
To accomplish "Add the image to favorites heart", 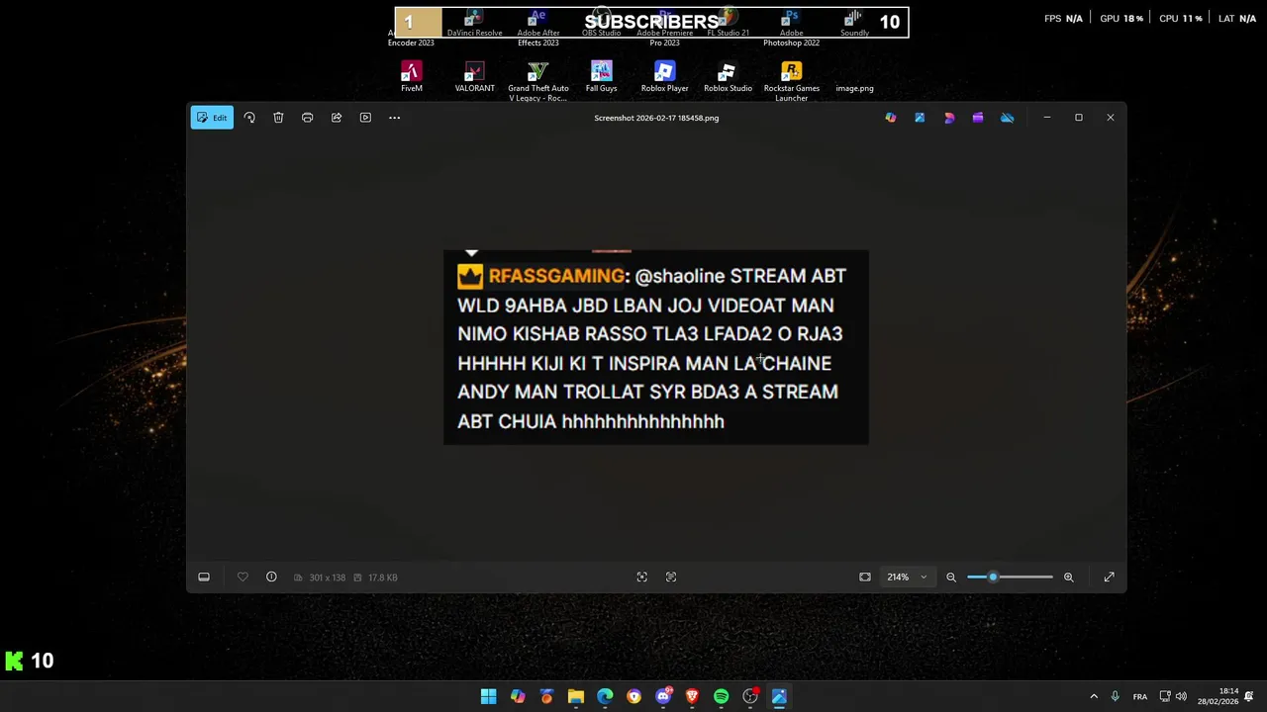I will tap(243, 578).
